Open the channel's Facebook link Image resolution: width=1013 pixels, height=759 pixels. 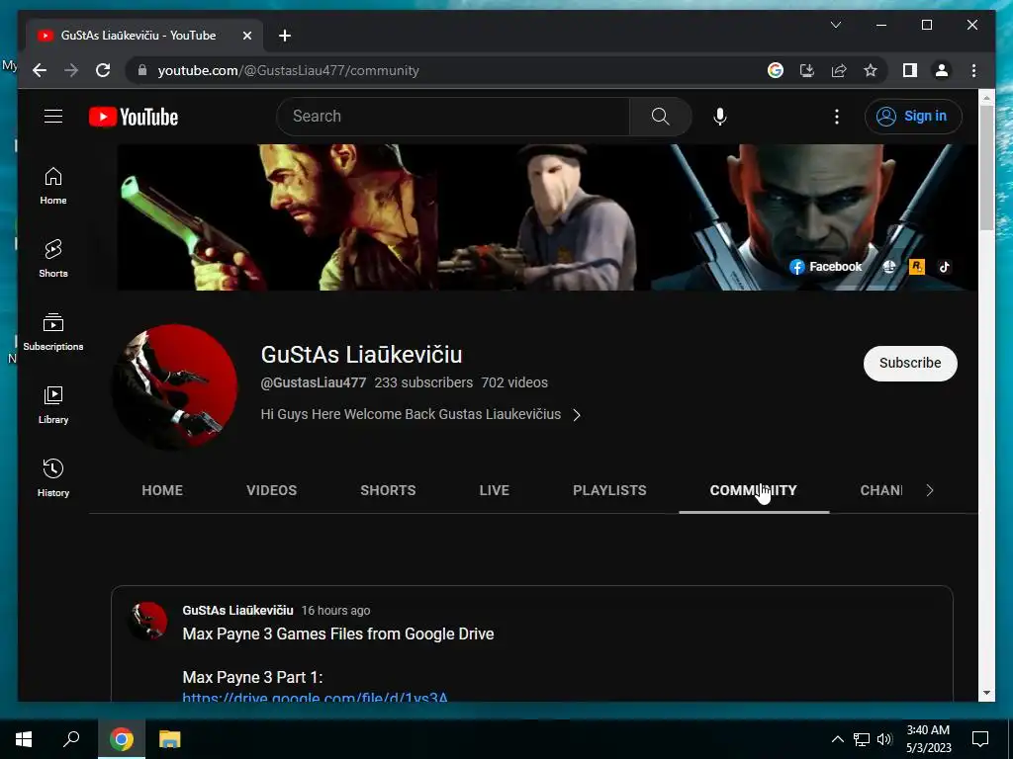tap(826, 267)
